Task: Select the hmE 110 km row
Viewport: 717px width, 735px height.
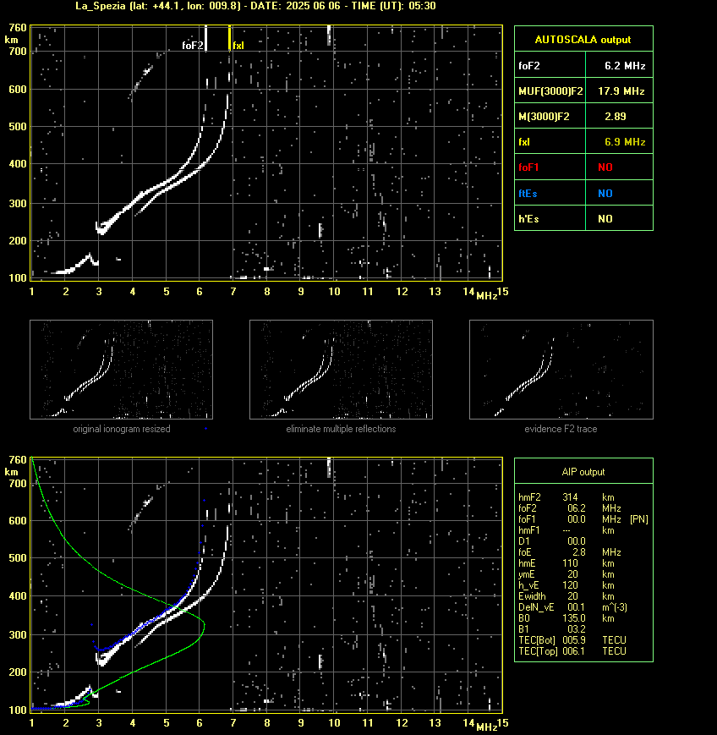Action: (566, 563)
